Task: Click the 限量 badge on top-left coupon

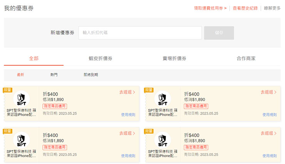Action: pyautogui.click(x=8, y=90)
